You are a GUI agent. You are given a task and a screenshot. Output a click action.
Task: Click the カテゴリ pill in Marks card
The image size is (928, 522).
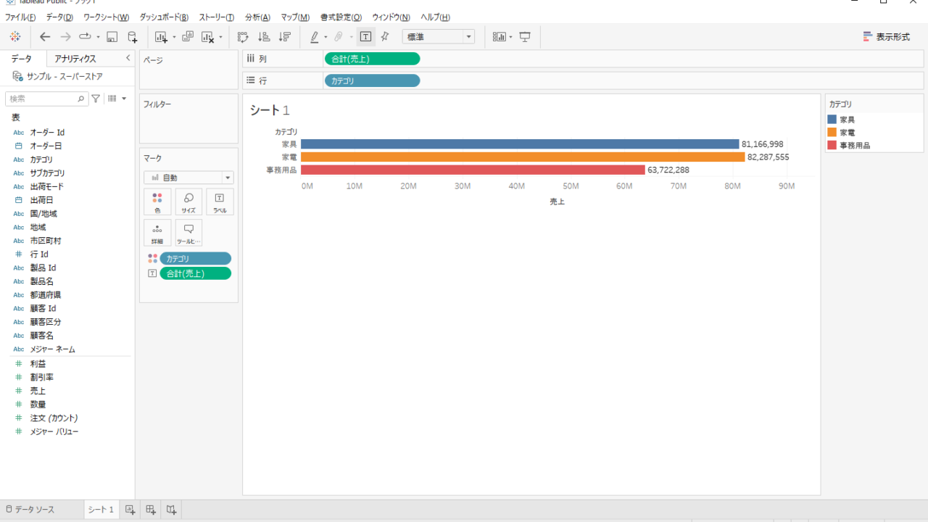pos(196,259)
